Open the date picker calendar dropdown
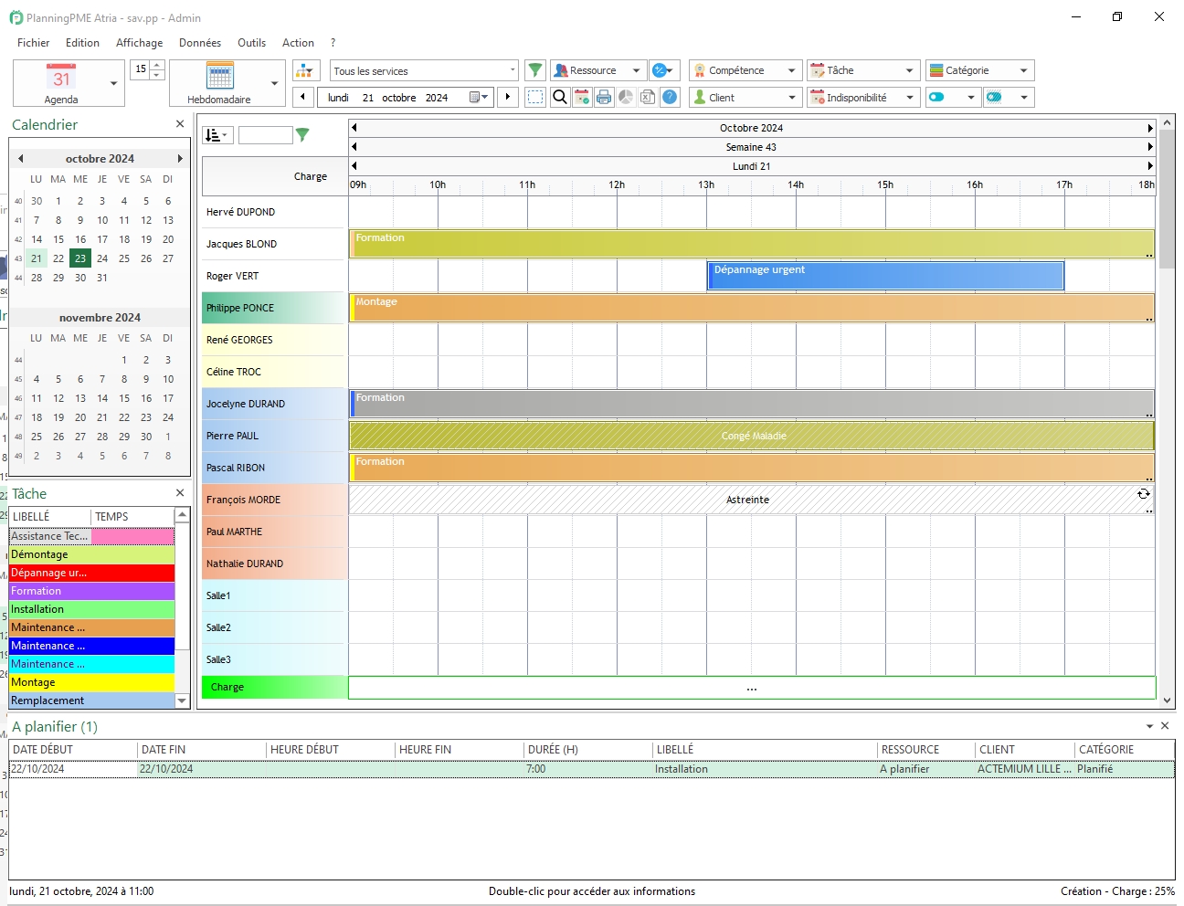Image resolution: width=1184 pixels, height=906 pixels. tap(479, 97)
